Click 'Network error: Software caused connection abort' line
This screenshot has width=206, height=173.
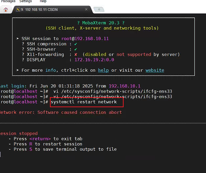pos(61,112)
